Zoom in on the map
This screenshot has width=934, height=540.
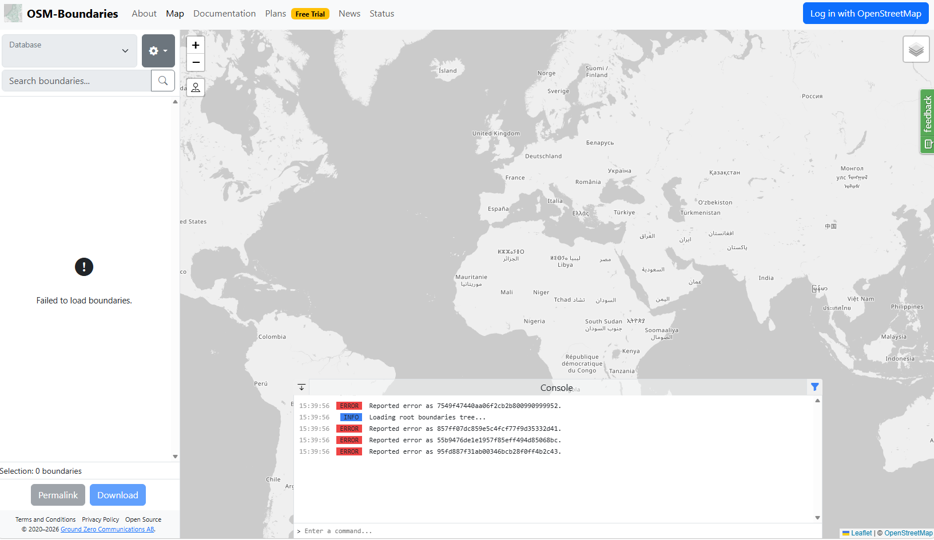(196, 45)
